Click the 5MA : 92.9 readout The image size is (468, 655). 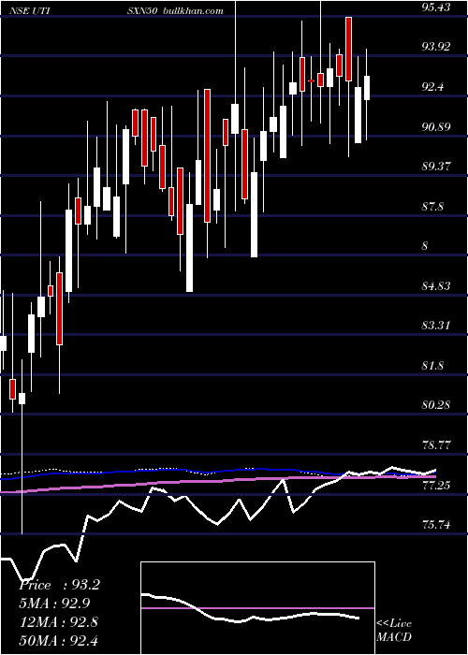point(54,604)
